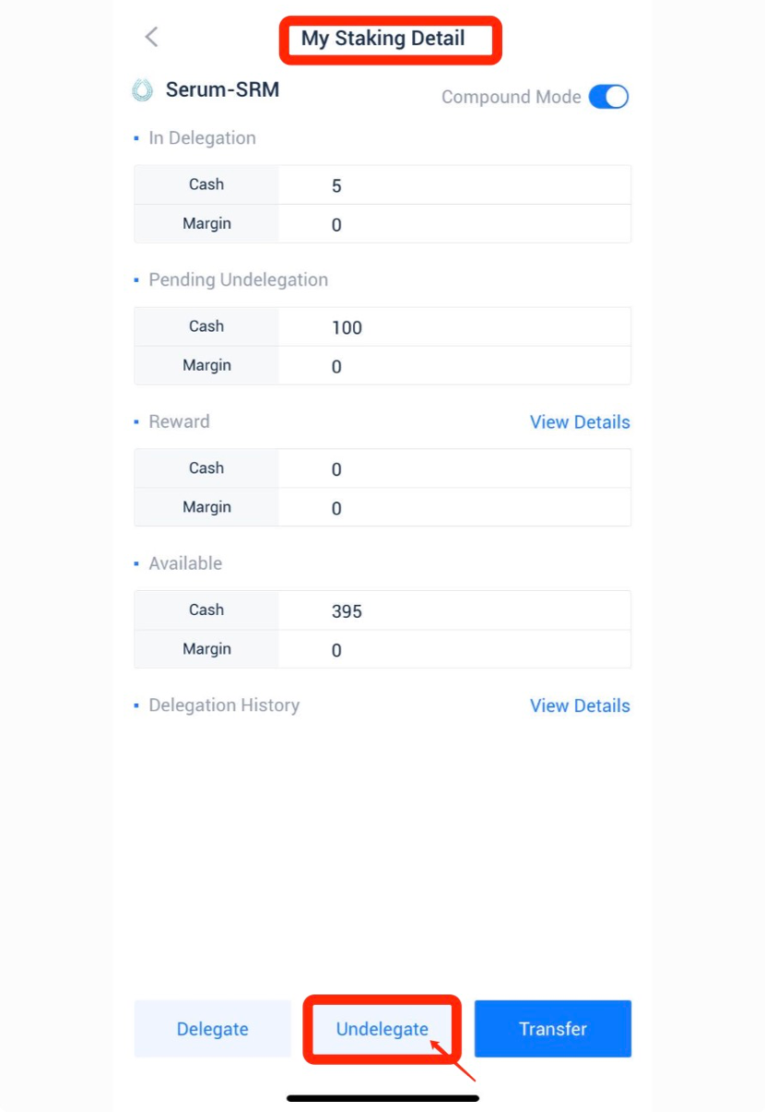
Task: Tap the Serum-SRM token name
Action: (x=222, y=90)
